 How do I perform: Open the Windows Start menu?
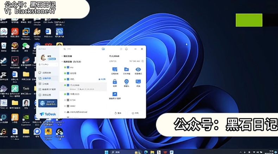click(107, 152)
